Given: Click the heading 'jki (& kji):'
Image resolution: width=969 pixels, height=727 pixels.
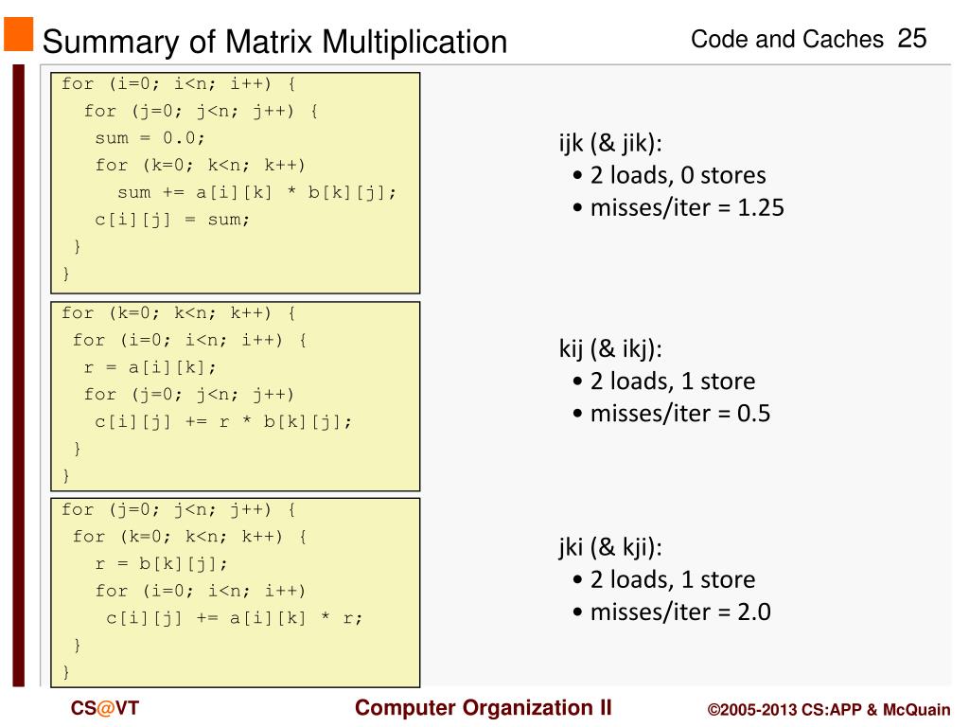Looking at the screenshot, I should (610, 548).
